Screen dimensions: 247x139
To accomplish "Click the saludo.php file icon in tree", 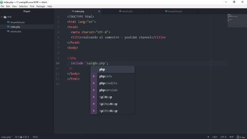I will point(8,31).
